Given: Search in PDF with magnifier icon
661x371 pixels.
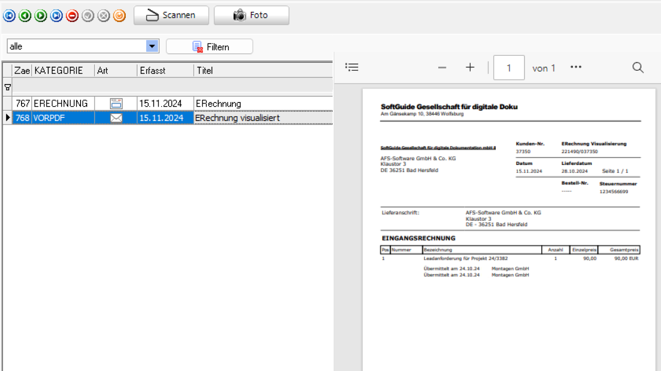Looking at the screenshot, I should (x=638, y=68).
